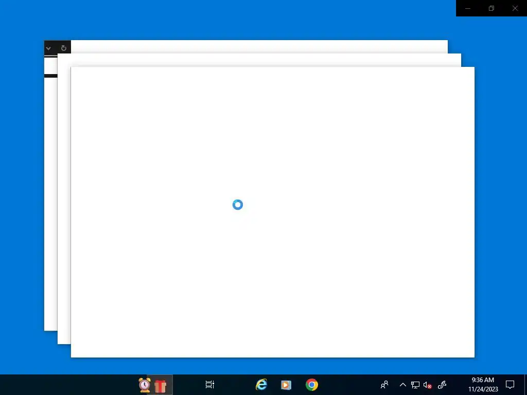Open the network status tray icon
This screenshot has width=527, height=395.
coord(415,385)
